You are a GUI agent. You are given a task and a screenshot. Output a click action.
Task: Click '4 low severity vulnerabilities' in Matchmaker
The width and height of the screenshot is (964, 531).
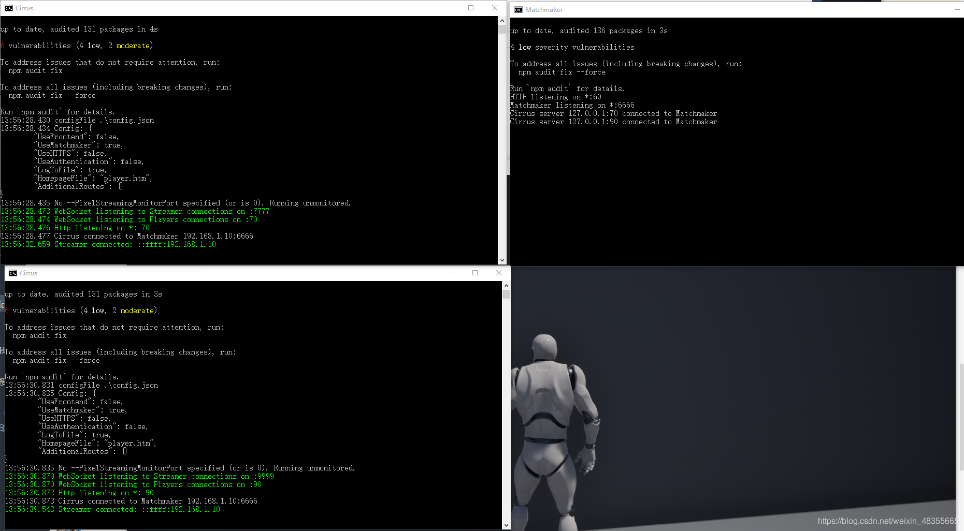coord(572,47)
